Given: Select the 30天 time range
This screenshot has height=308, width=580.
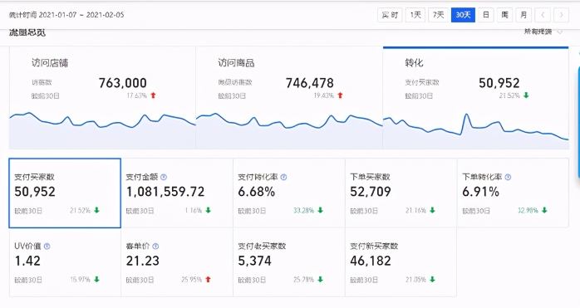Looking at the screenshot, I should click(463, 15).
